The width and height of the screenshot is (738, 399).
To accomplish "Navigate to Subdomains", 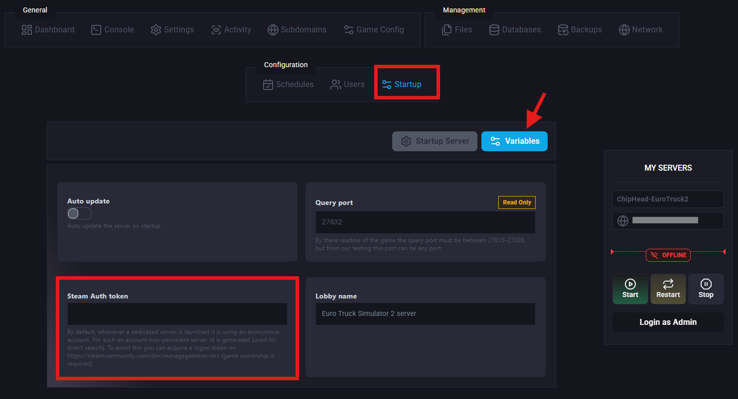I will 297,30.
